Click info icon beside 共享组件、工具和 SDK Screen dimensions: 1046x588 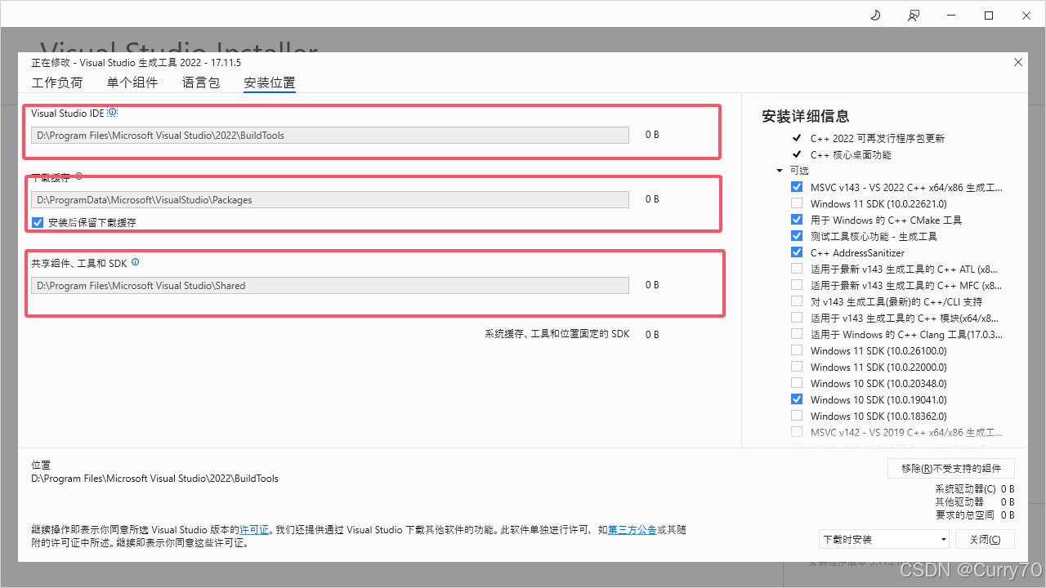click(136, 262)
